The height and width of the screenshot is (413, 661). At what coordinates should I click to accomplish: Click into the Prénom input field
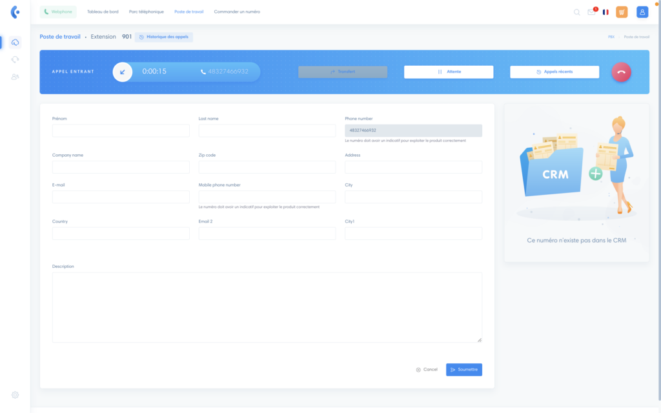pyautogui.click(x=121, y=130)
